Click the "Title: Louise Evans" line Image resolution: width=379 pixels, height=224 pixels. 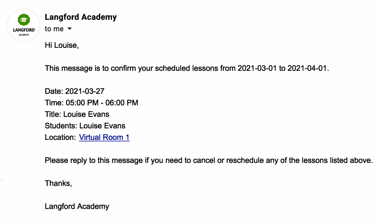(x=77, y=114)
